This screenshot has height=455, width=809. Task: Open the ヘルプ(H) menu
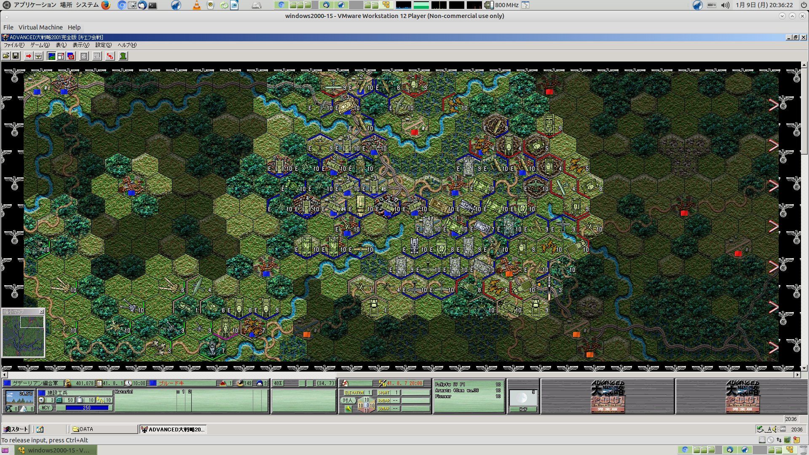tap(127, 45)
